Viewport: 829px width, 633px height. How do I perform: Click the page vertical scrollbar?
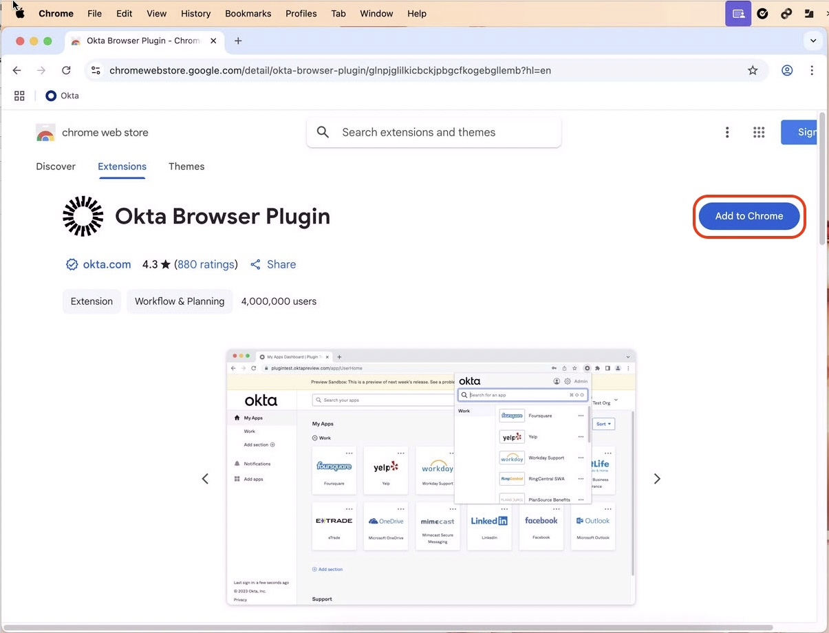click(x=822, y=178)
